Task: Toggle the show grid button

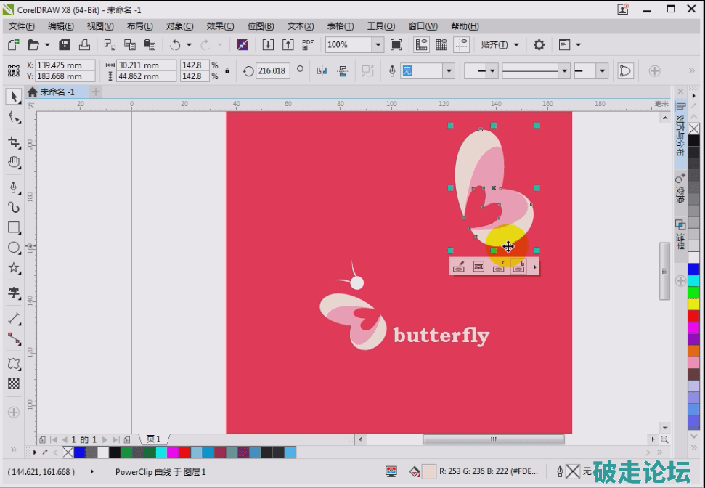Action: pyautogui.click(x=441, y=45)
